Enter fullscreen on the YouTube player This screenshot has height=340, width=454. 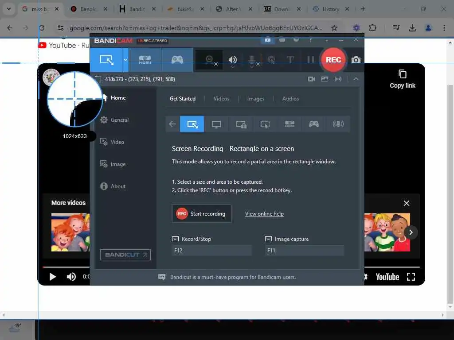(411, 277)
